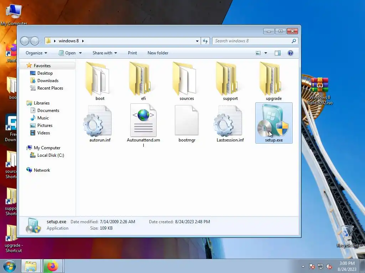
Task: Select Favorites in the navigation pane
Action: [47, 66]
